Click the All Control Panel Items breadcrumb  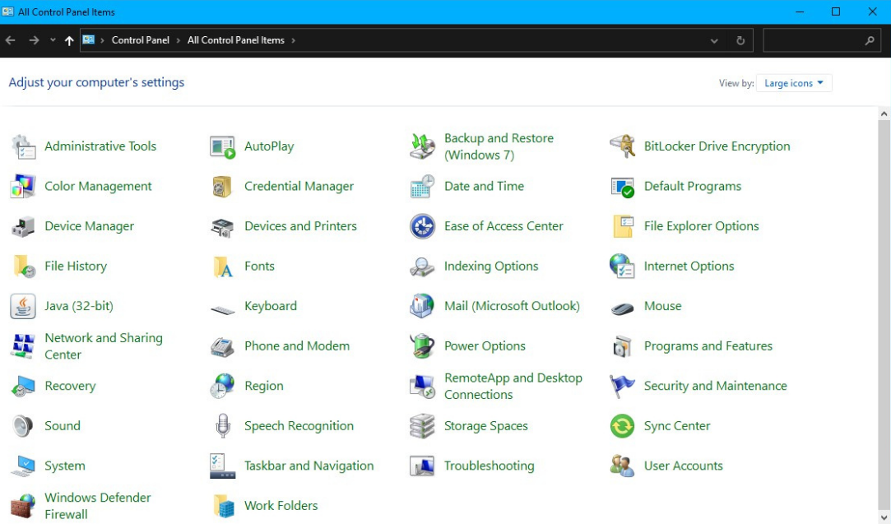pos(236,40)
